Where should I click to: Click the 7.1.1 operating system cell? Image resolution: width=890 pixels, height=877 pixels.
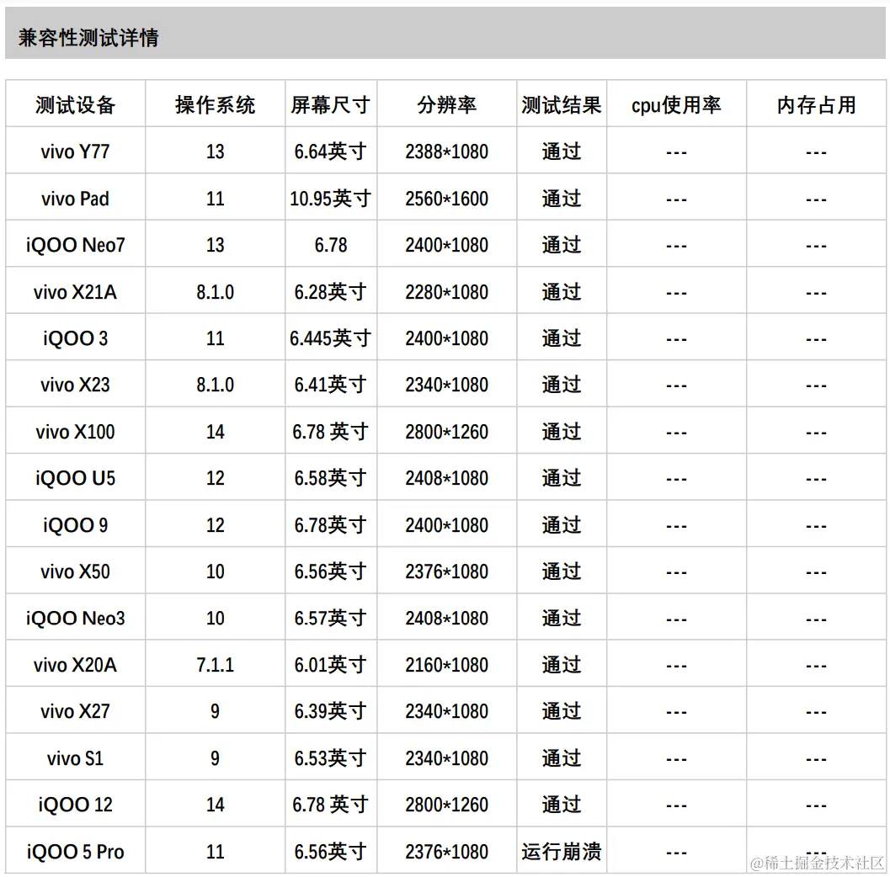[x=215, y=665]
